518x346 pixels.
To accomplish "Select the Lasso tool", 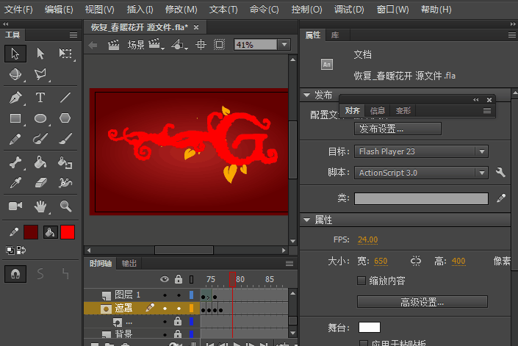I will pyautogui.click(x=40, y=74).
